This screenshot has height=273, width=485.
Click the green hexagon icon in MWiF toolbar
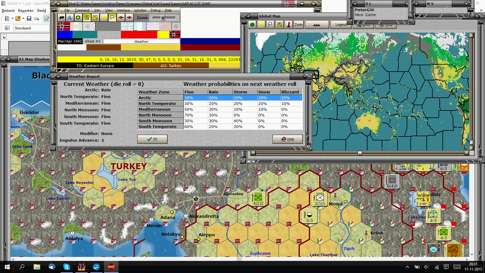[x=78, y=18]
